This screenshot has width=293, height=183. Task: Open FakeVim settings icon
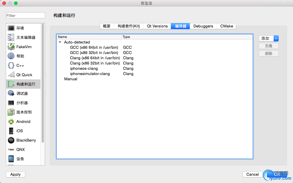tap(11, 47)
